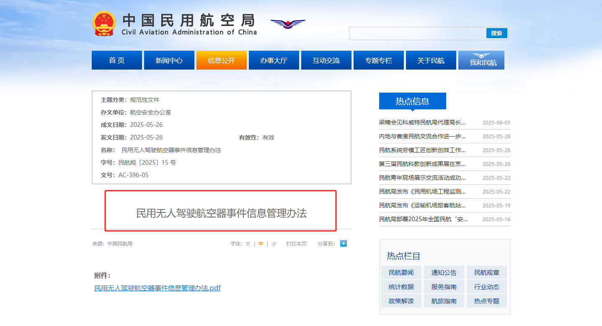Open the 统计数据 column
This screenshot has height=326, width=602.
click(x=401, y=287)
